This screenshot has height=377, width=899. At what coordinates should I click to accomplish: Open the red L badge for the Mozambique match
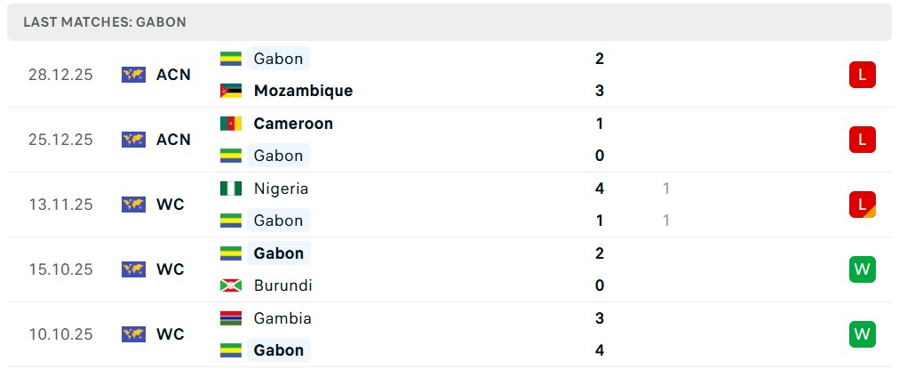click(862, 75)
